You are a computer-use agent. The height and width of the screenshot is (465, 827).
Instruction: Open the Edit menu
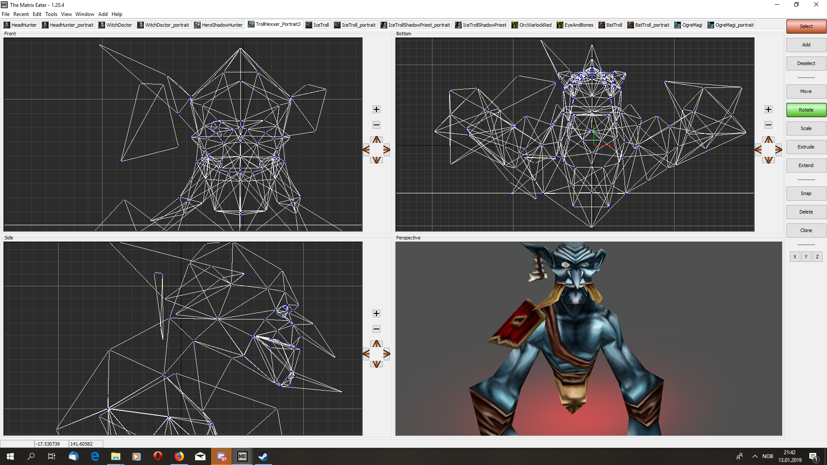coord(37,14)
